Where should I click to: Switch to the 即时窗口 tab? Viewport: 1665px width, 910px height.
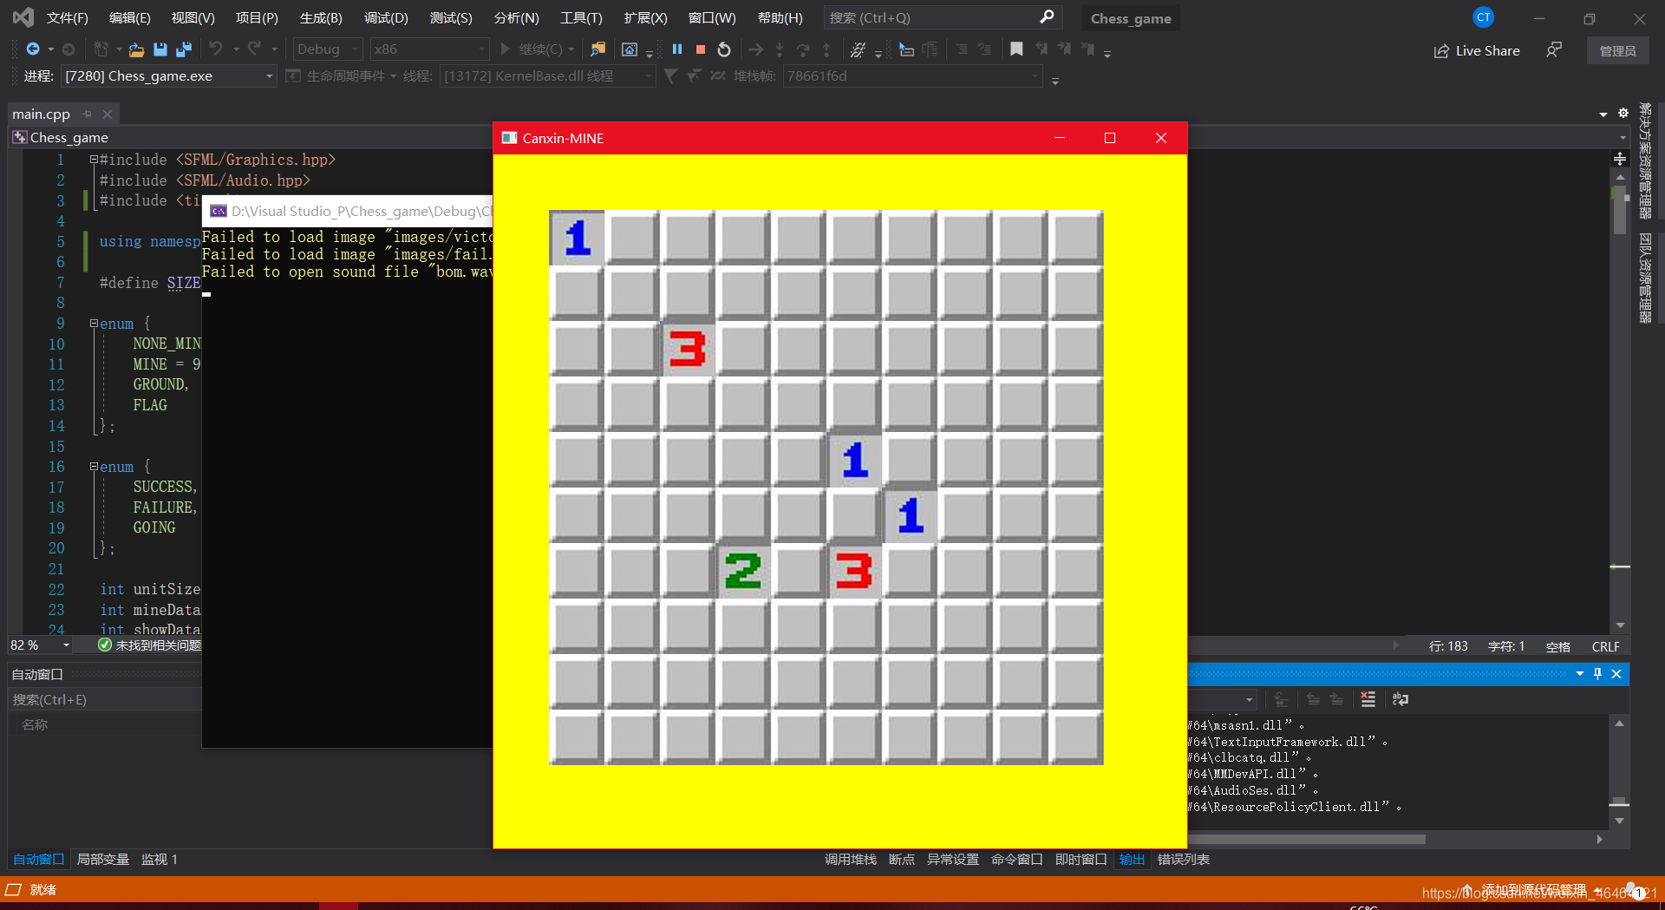tap(1081, 860)
